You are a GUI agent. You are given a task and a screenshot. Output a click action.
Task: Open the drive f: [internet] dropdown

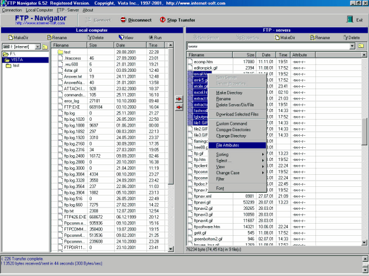tap(37, 47)
